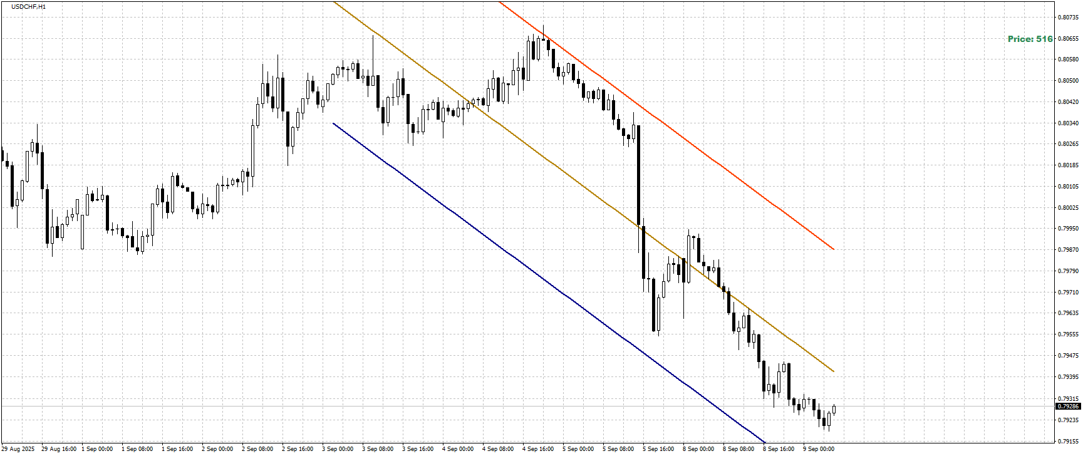
Task: Click the 0.80340 price axis label
Action: [1068, 123]
